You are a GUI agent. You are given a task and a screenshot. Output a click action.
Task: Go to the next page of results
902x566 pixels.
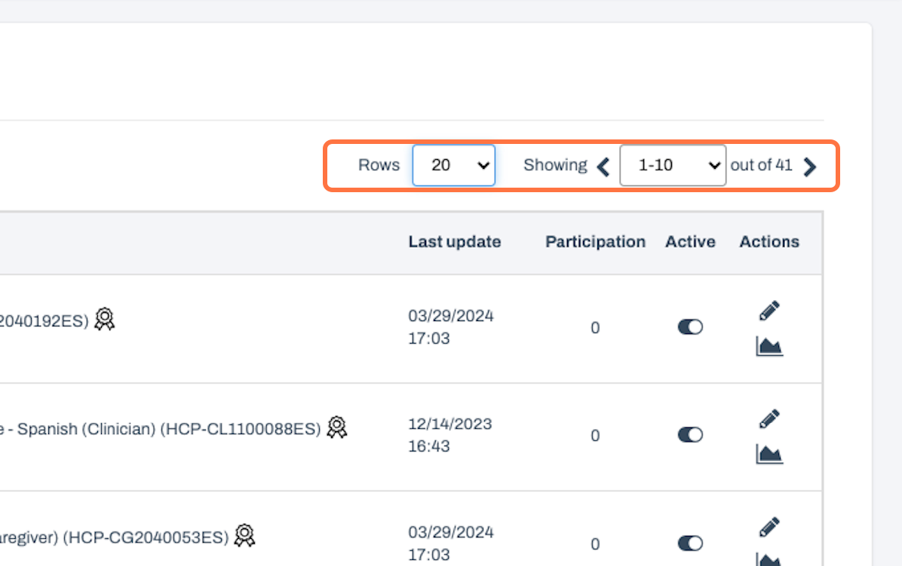tap(810, 168)
